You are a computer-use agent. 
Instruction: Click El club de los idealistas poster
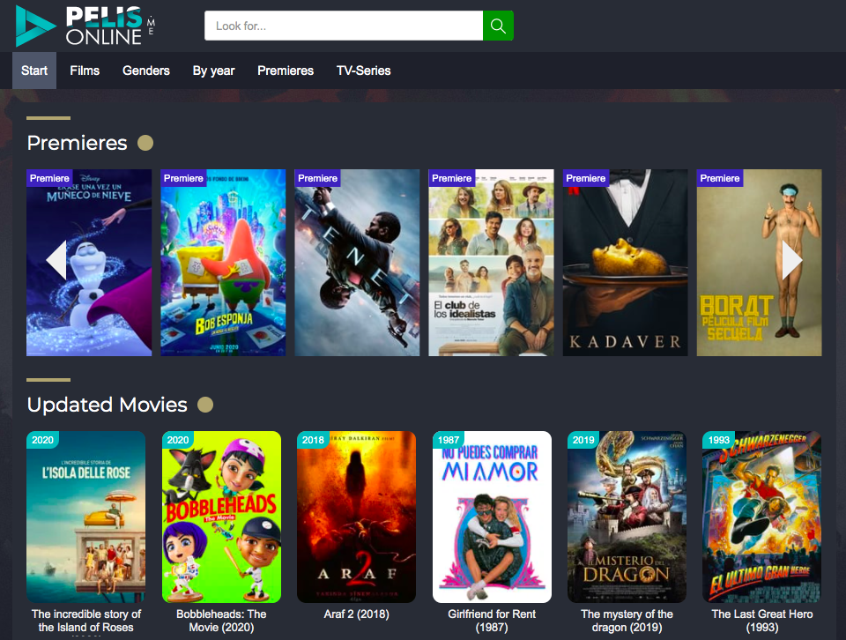491,264
